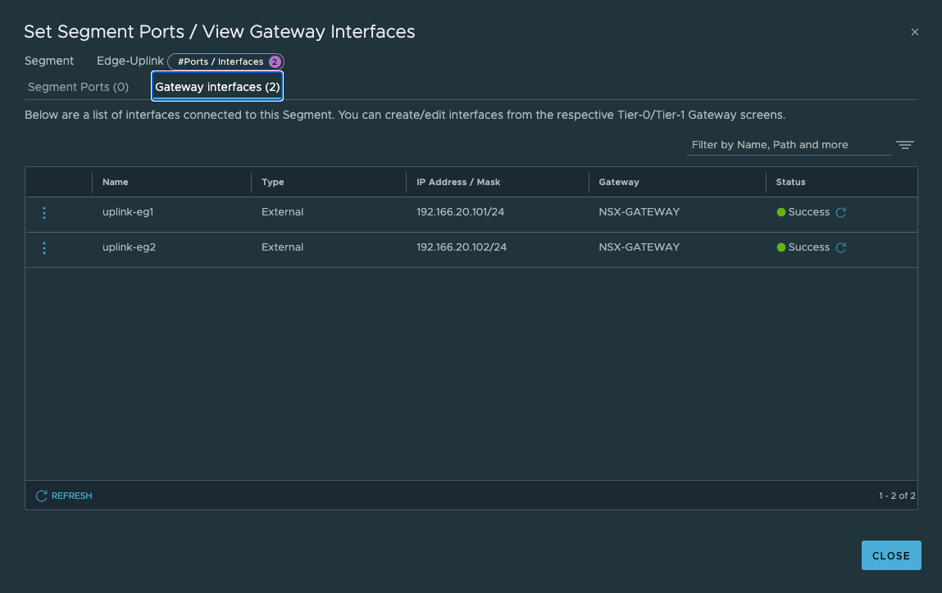The image size is (942, 593).
Task: Click the CLOSE button
Action: (x=891, y=556)
